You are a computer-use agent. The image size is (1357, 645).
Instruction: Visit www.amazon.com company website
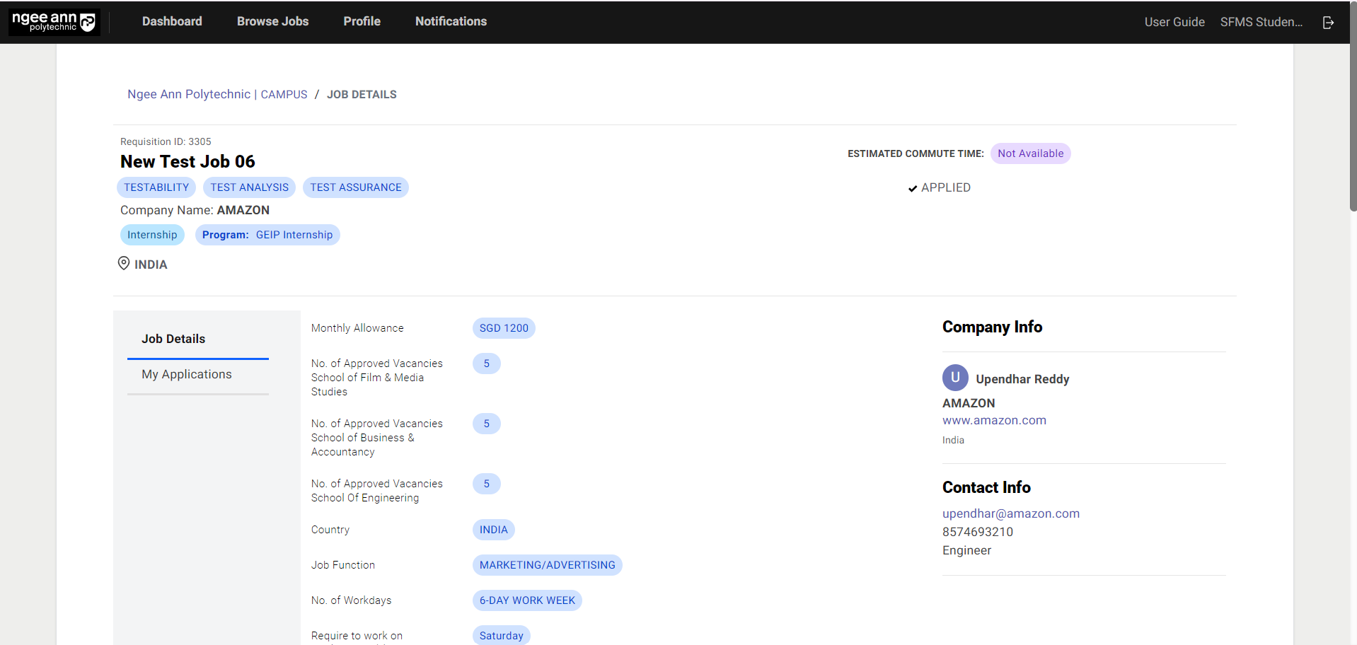coord(993,420)
